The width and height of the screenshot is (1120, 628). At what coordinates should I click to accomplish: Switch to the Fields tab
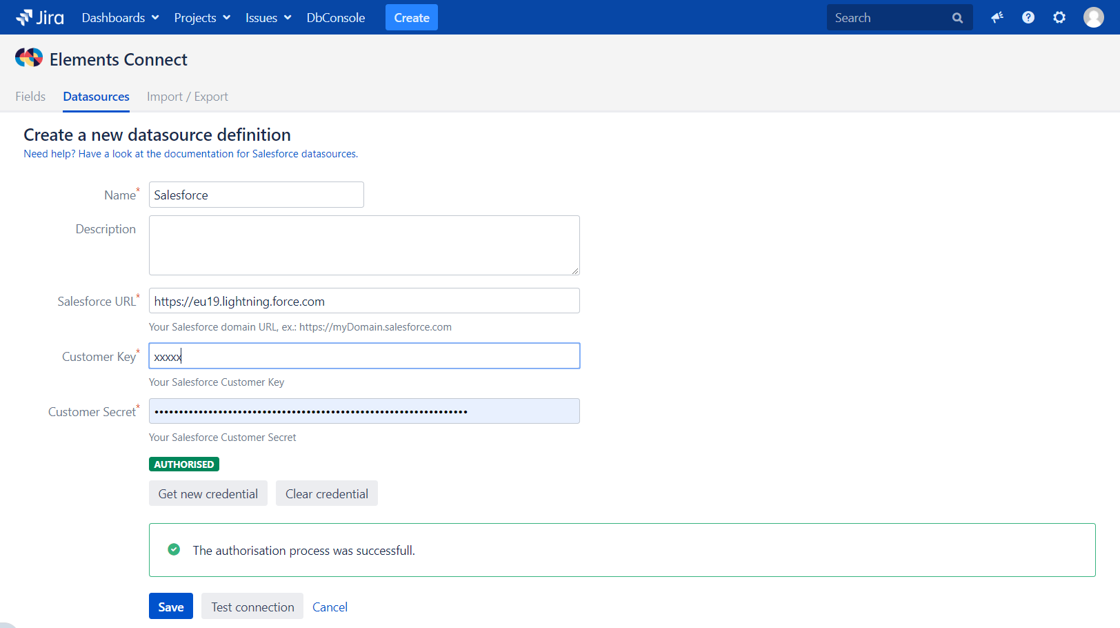30,97
